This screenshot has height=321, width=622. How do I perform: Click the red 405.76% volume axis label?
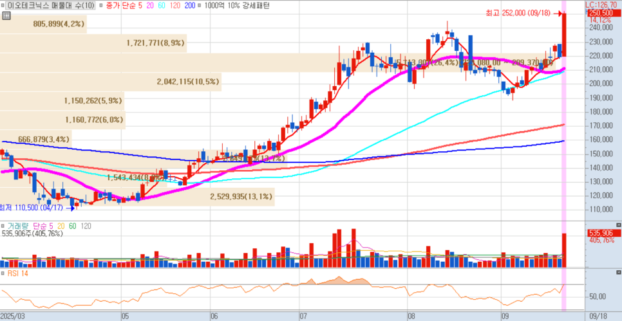[601, 240]
